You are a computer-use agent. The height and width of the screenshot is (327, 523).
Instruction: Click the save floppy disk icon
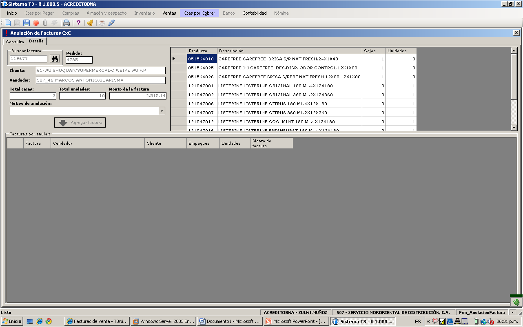pos(27,23)
